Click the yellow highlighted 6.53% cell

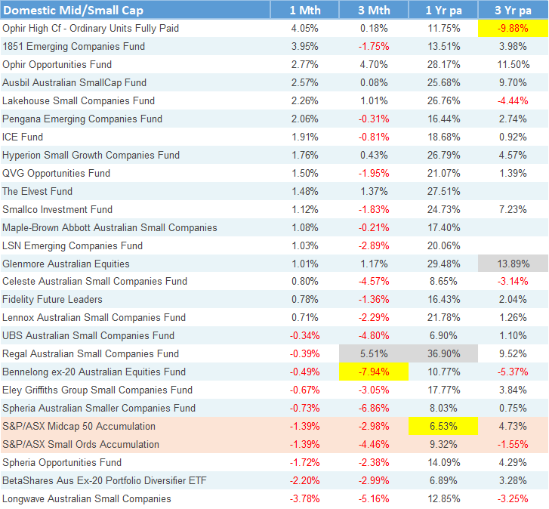pos(443,426)
